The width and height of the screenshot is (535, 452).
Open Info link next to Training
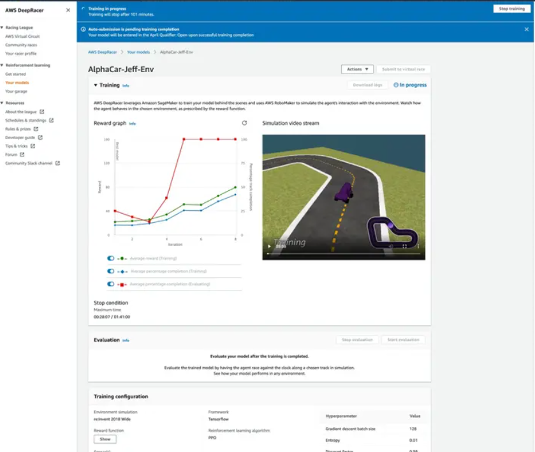pos(126,86)
